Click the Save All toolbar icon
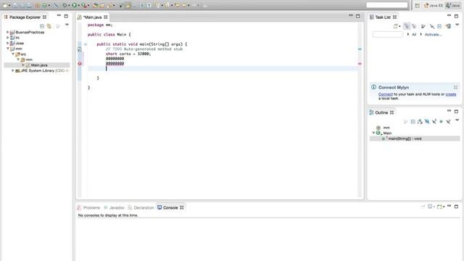Viewport: 464px width, 261px height. (22, 5)
